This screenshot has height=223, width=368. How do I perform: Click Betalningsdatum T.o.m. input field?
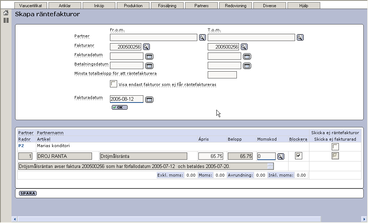click(x=224, y=65)
